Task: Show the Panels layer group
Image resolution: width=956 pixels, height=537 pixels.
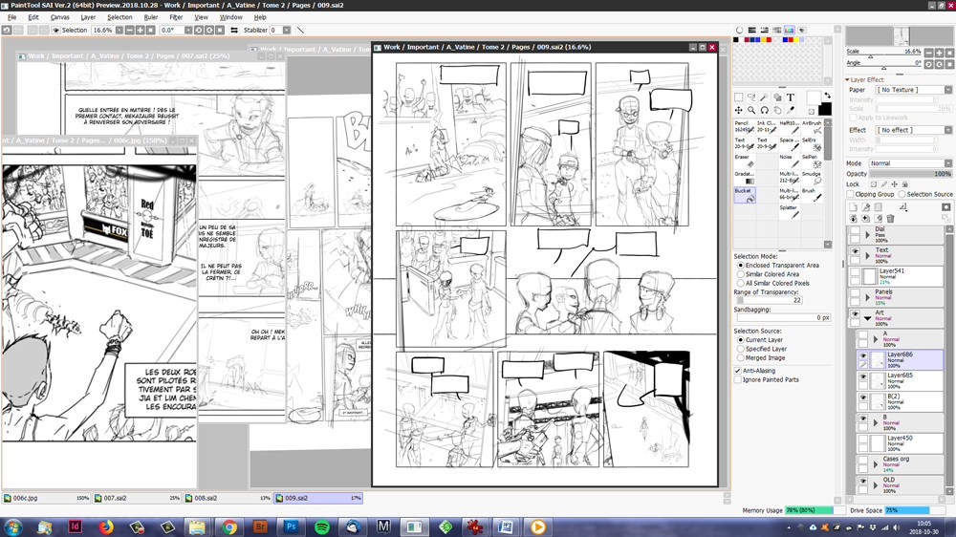Action: (x=856, y=293)
